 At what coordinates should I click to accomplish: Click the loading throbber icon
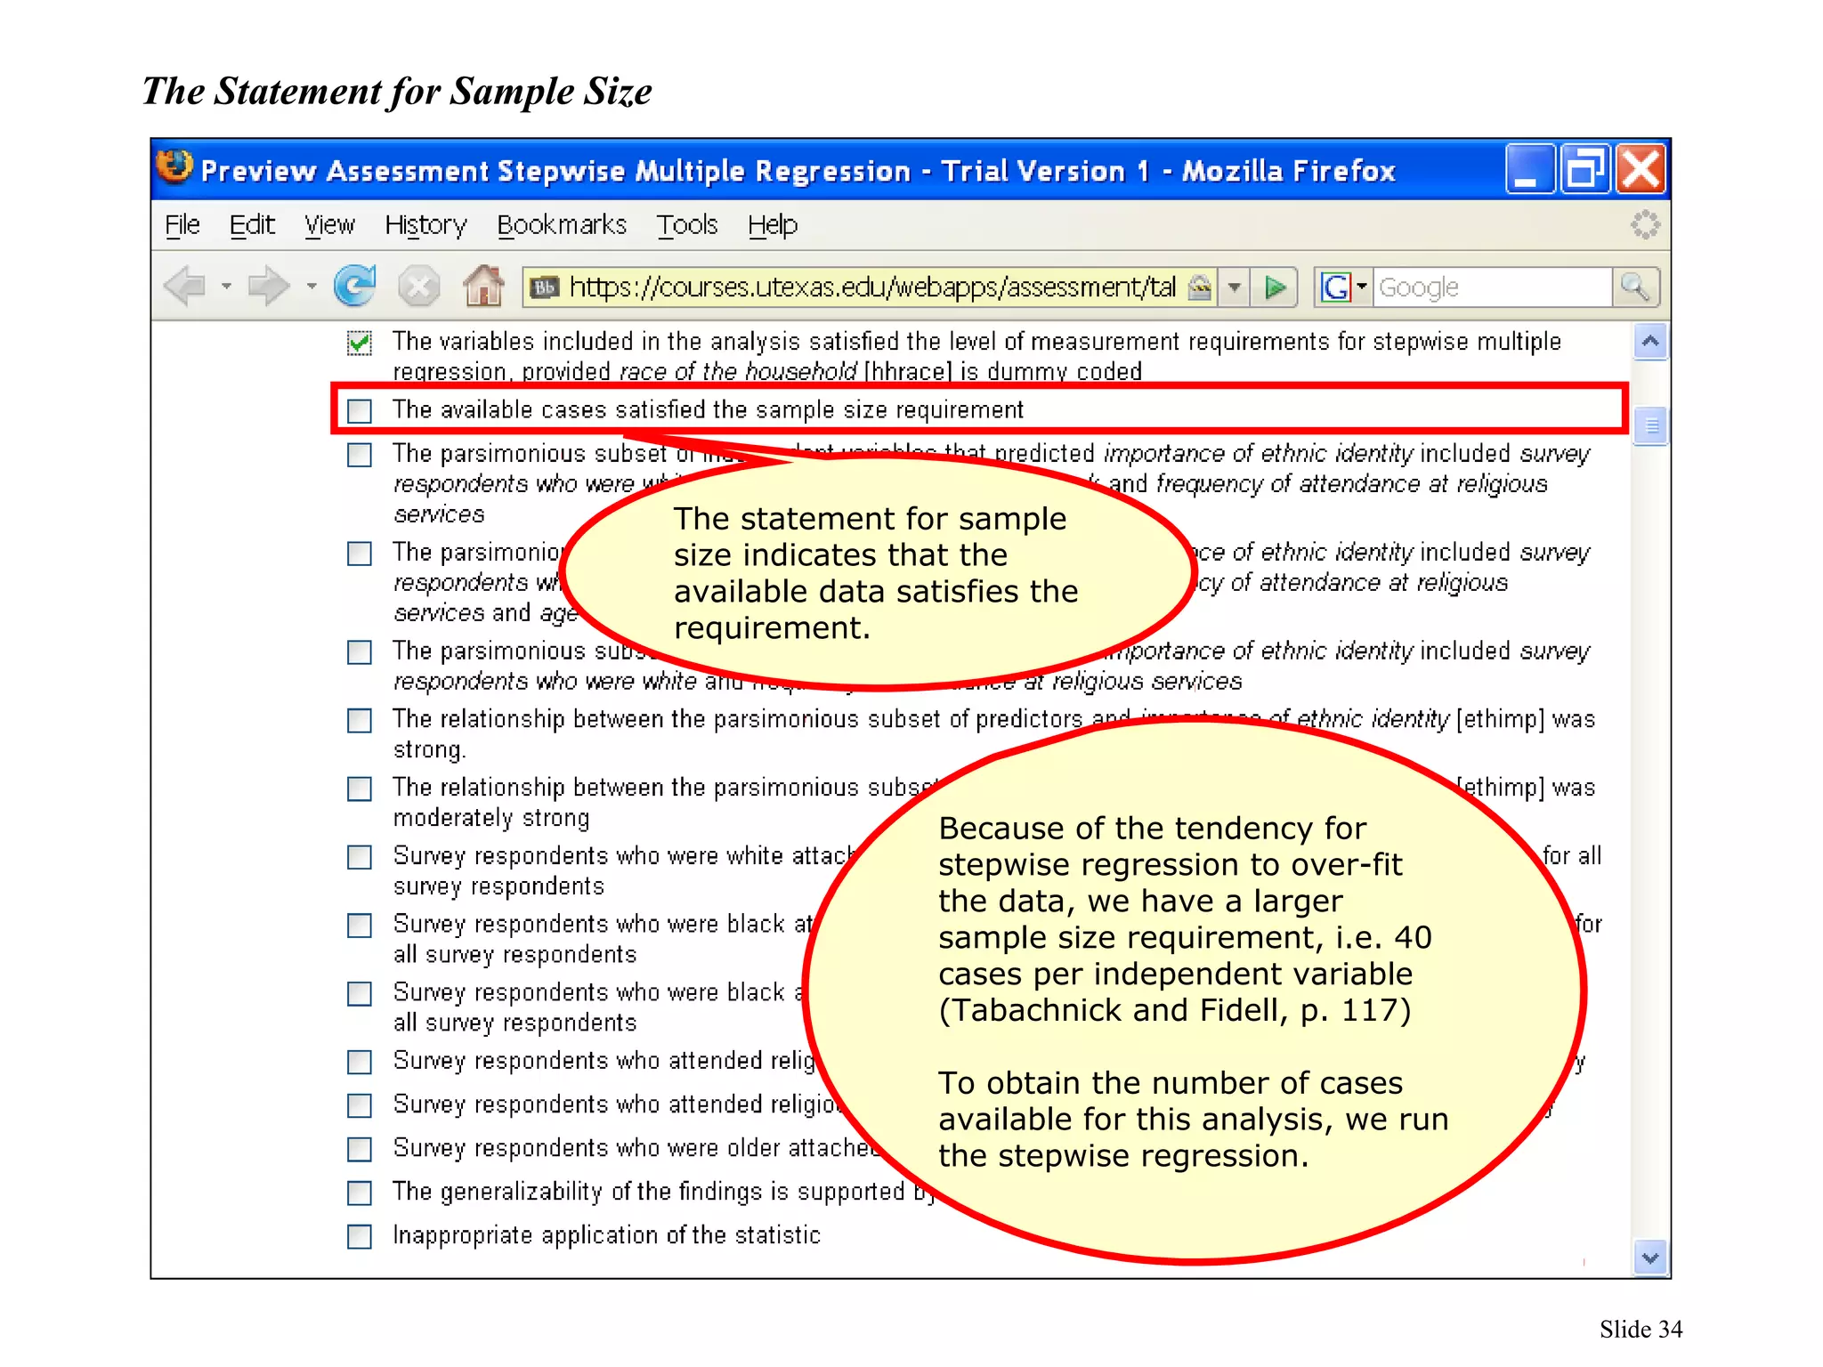click(x=1645, y=224)
